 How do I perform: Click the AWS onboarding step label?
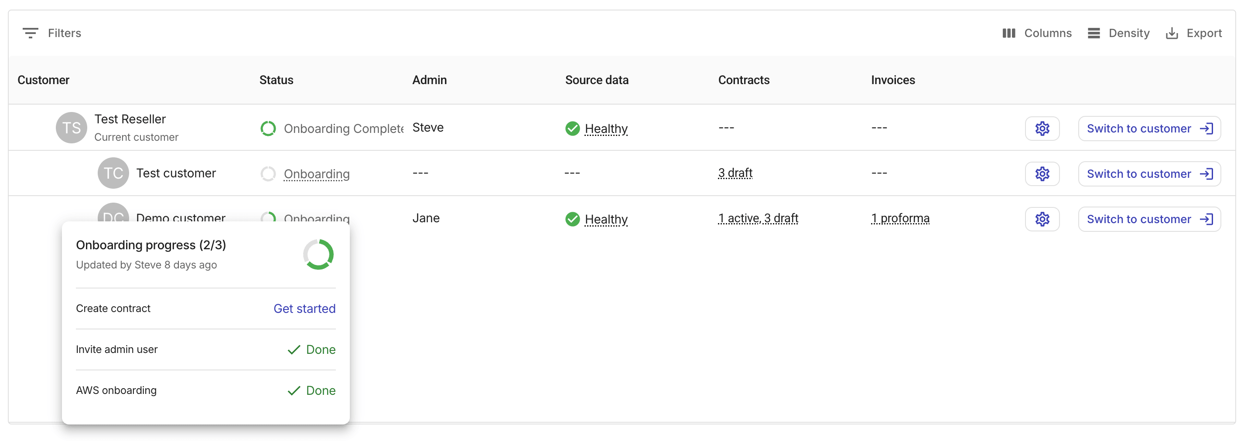tap(116, 390)
